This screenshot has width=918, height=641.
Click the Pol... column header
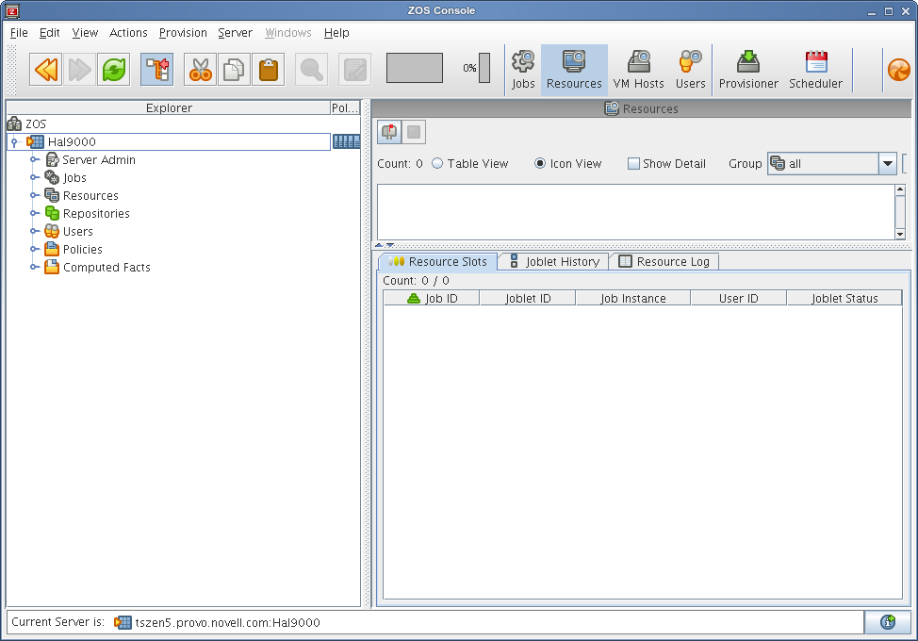click(x=345, y=107)
